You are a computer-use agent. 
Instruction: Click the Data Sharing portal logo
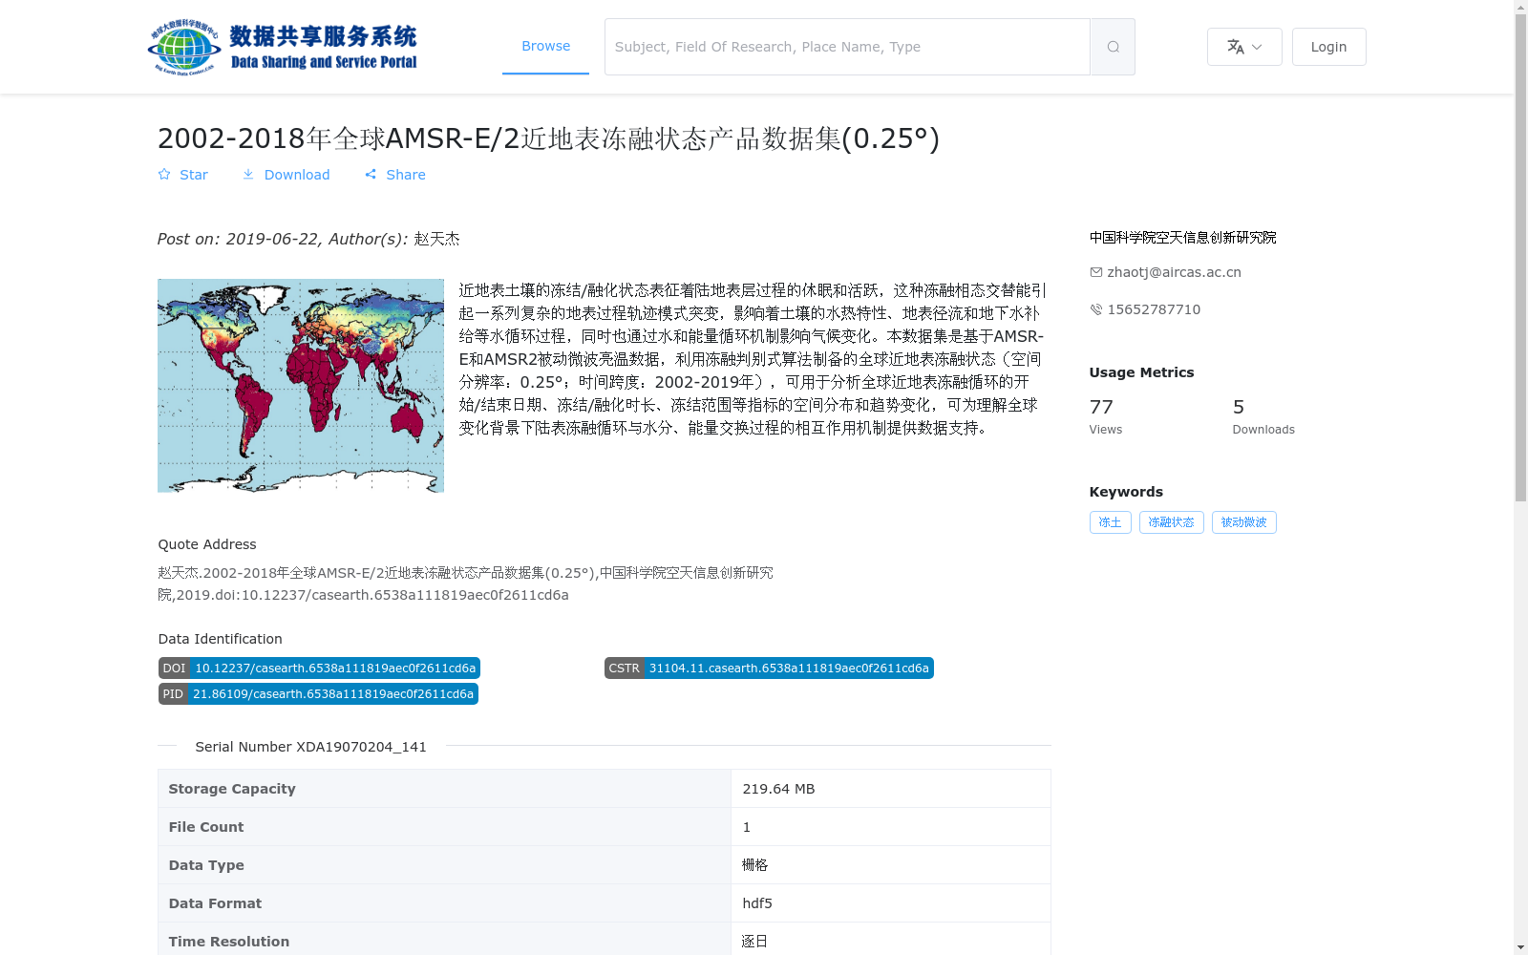click(283, 47)
